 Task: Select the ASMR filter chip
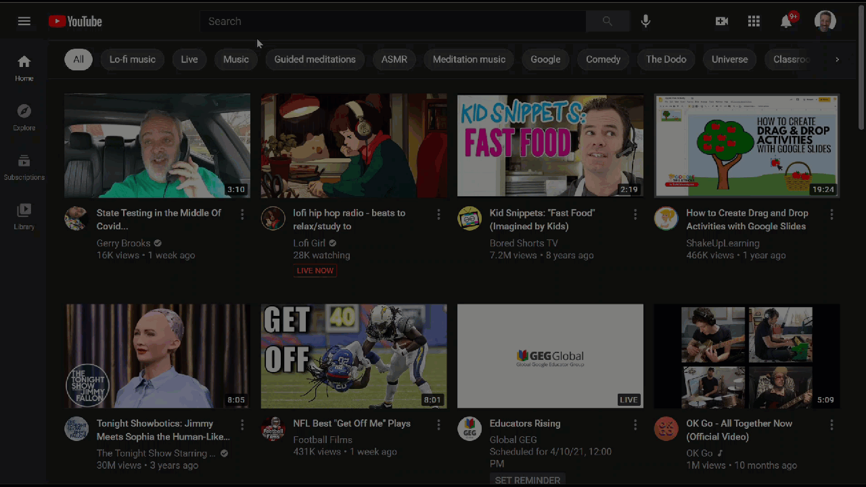(394, 60)
